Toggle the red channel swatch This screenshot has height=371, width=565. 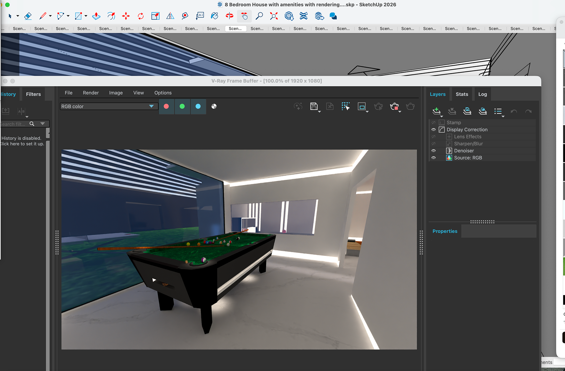pyautogui.click(x=166, y=106)
